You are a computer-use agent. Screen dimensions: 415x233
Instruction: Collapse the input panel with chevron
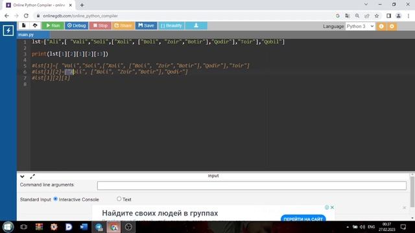[22, 177]
